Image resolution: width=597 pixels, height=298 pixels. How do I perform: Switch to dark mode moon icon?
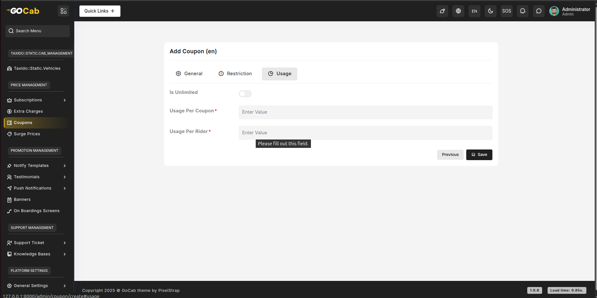490,11
